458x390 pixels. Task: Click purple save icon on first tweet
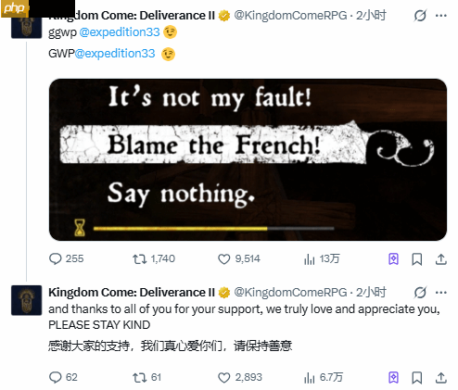pyautogui.click(x=393, y=259)
